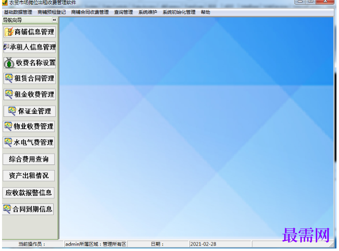Click the 水电气费管理 button label

point(33,142)
